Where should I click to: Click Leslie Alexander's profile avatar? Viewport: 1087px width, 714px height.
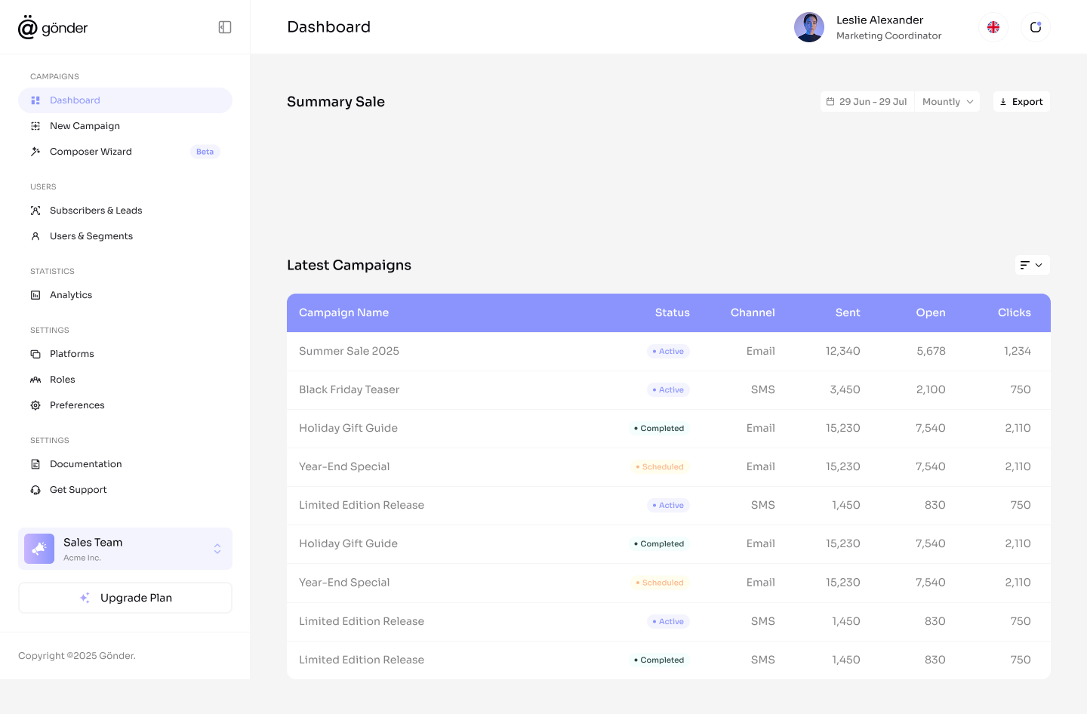point(809,27)
